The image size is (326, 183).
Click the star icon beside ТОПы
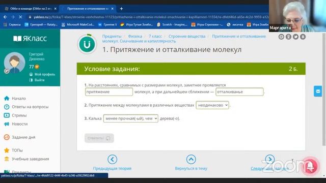coord(7,150)
